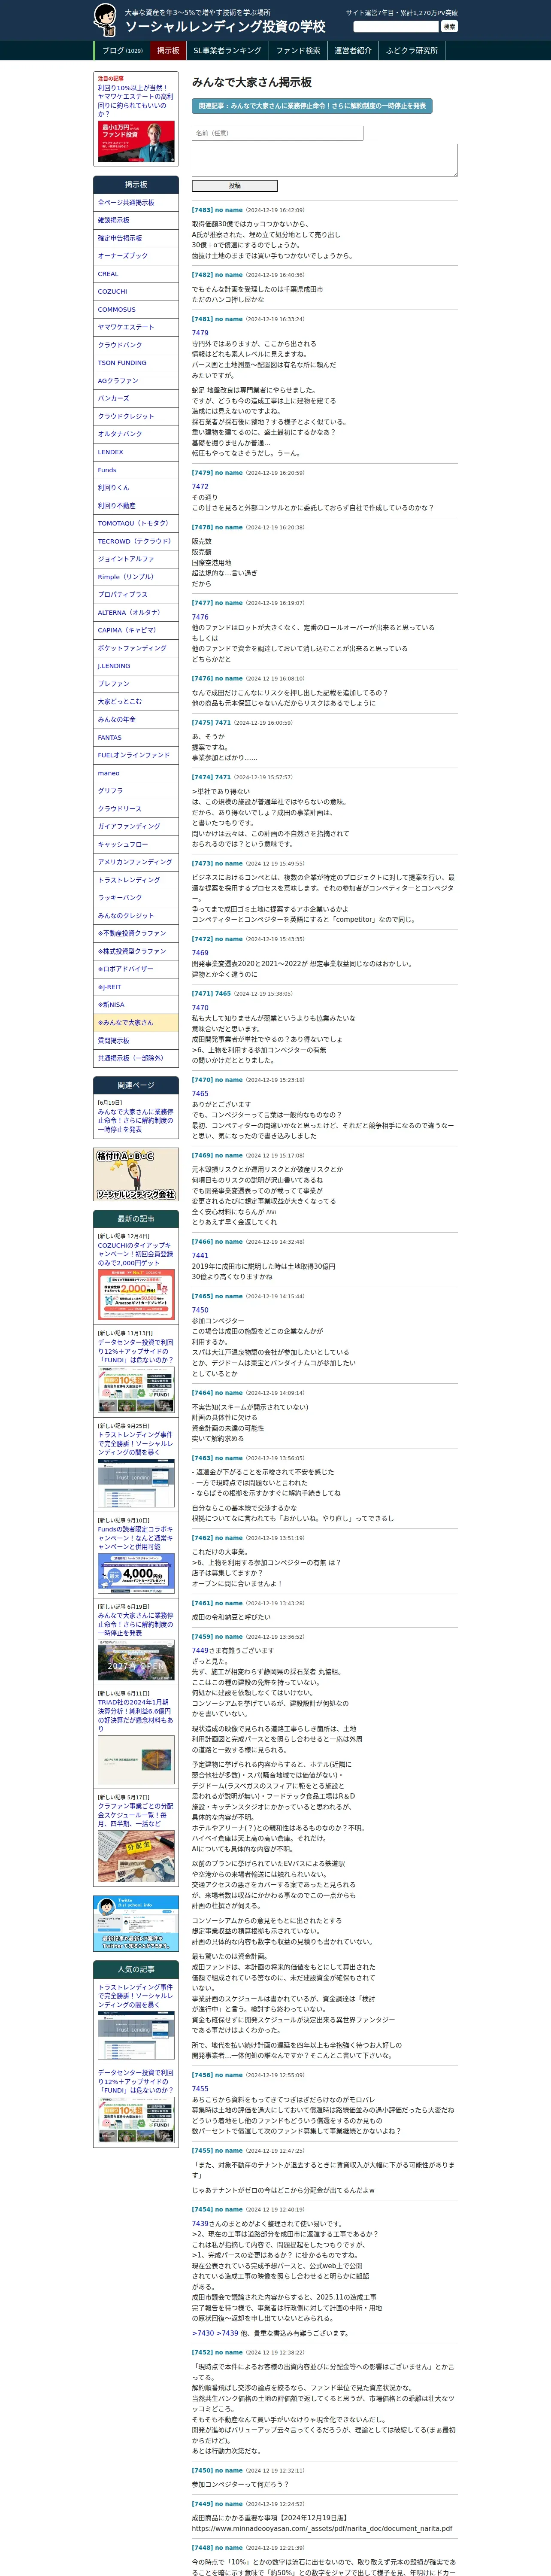Open the COMMOSUS board link
Viewport: 551px width, 2576px height.
click(136, 310)
